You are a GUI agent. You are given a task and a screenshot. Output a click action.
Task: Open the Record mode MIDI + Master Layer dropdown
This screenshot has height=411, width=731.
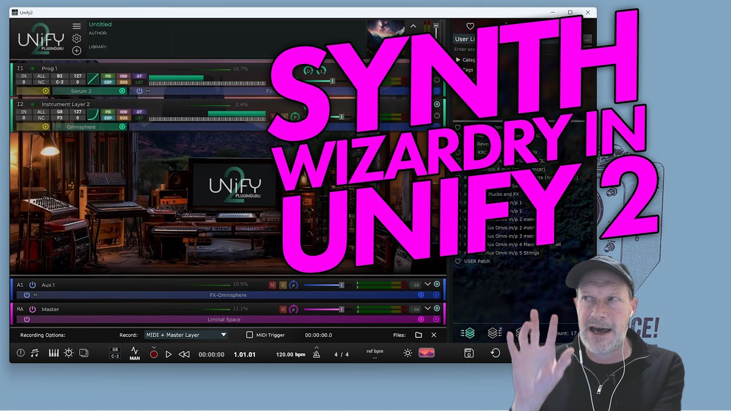(x=186, y=335)
